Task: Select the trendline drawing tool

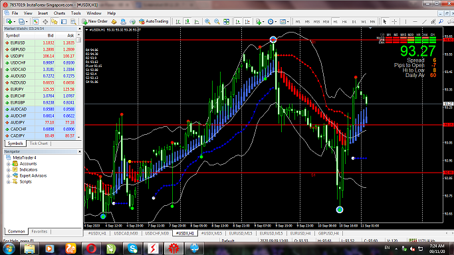Action: click(x=424, y=22)
